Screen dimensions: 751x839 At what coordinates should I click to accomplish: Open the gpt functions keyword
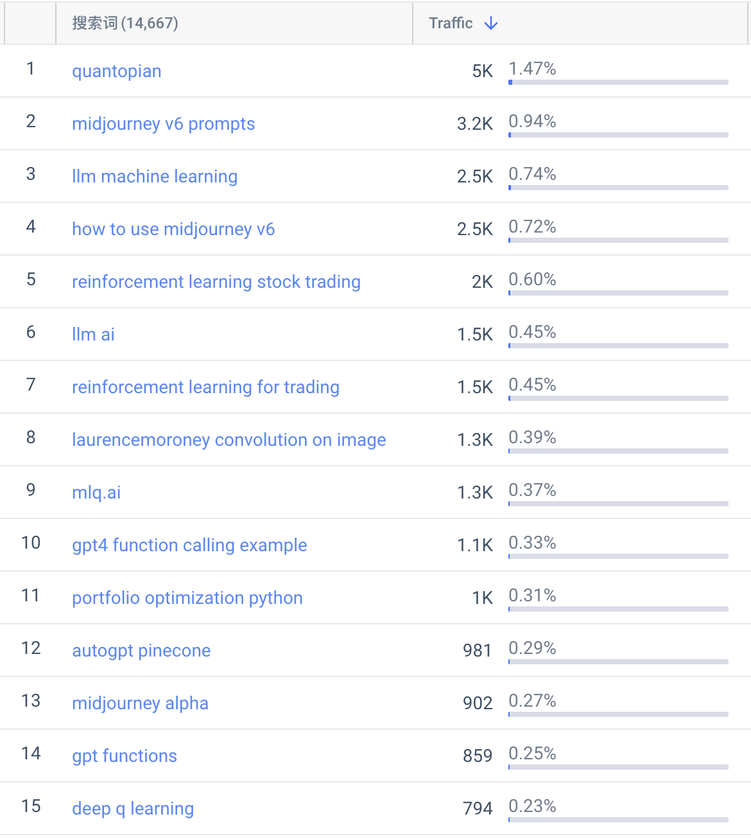(125, 755)
